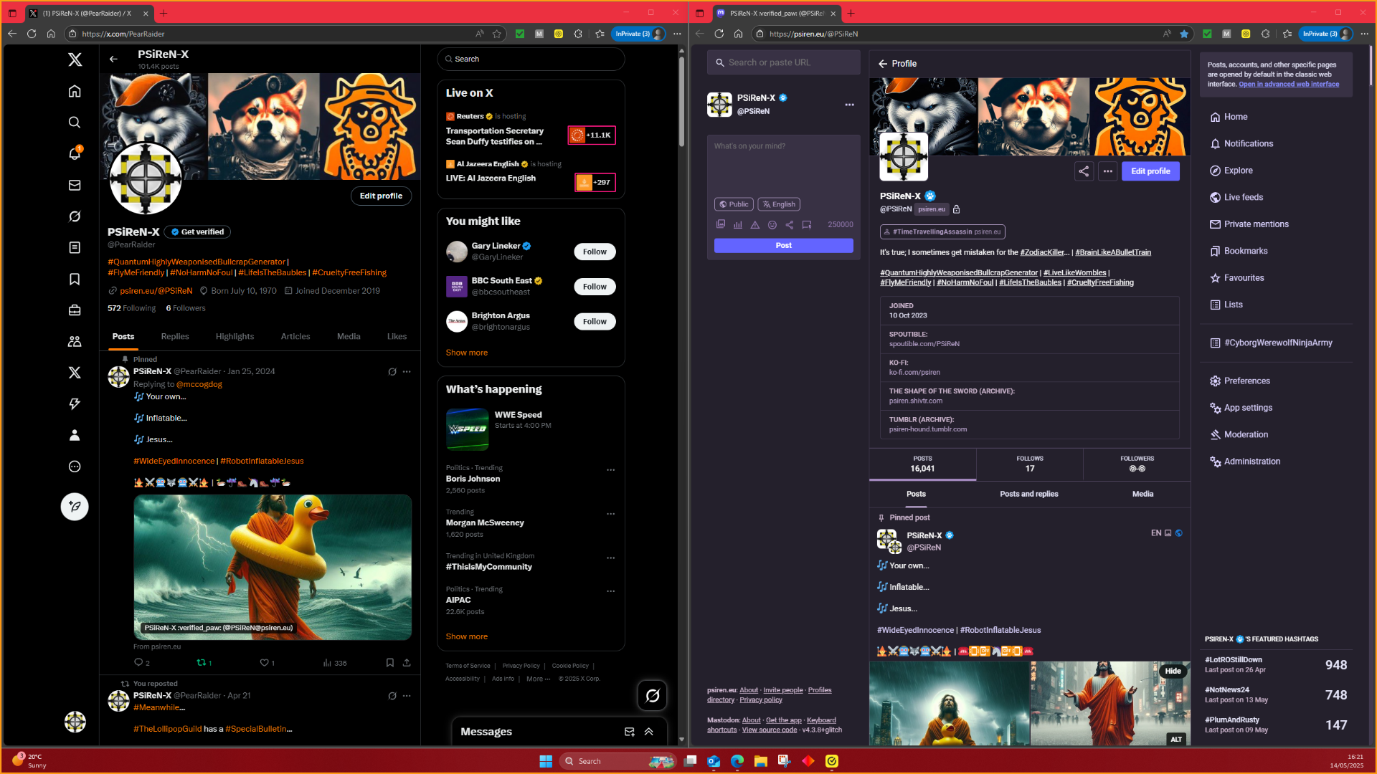Screen dimensions: 1377x774
Task: Click share icon on Mastodon profile header
Action: coord(1084,171)
